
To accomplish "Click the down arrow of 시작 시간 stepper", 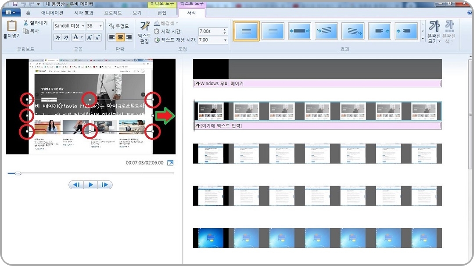I will (225, 33).
